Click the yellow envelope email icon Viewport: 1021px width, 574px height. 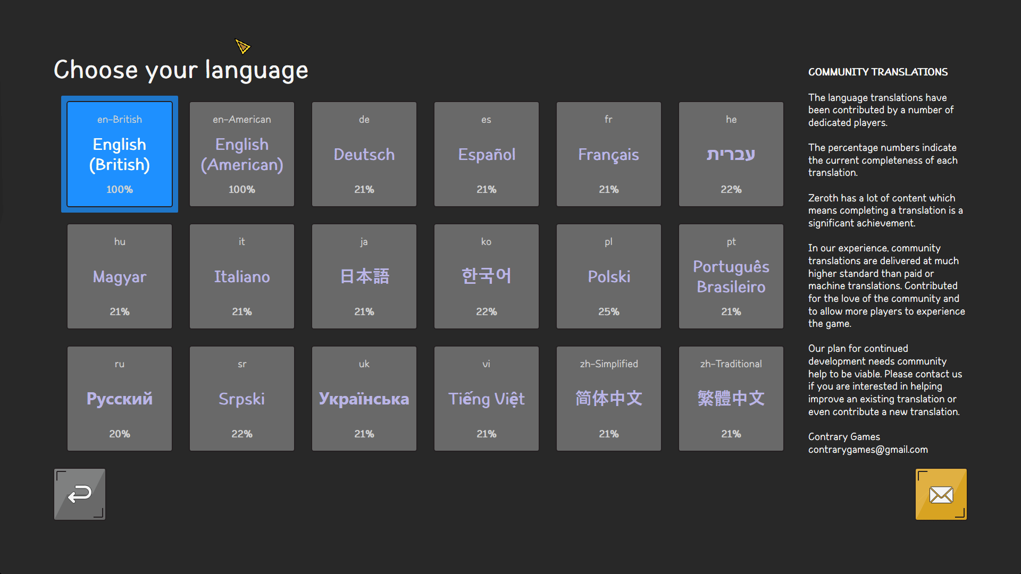pyautogui.click(x=941, y=494)
